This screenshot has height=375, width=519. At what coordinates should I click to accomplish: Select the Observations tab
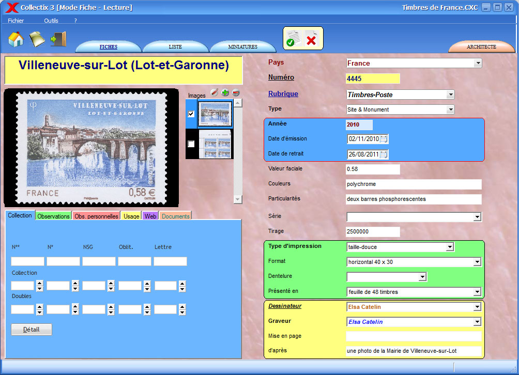coord(53,216)
